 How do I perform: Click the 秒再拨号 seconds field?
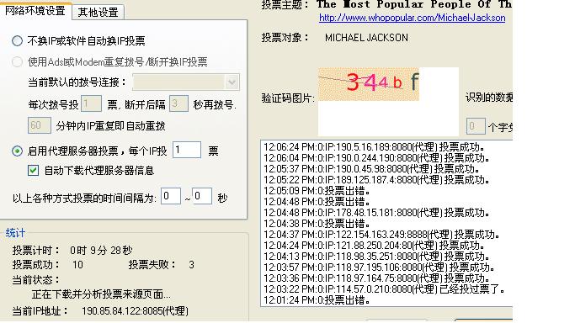click(179, 104)
